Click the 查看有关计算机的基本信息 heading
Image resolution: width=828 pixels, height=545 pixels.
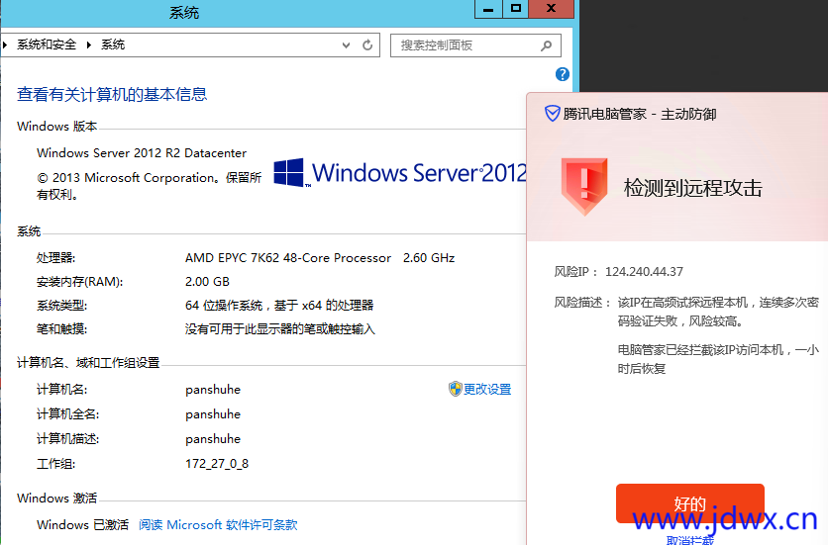point(112,94)
